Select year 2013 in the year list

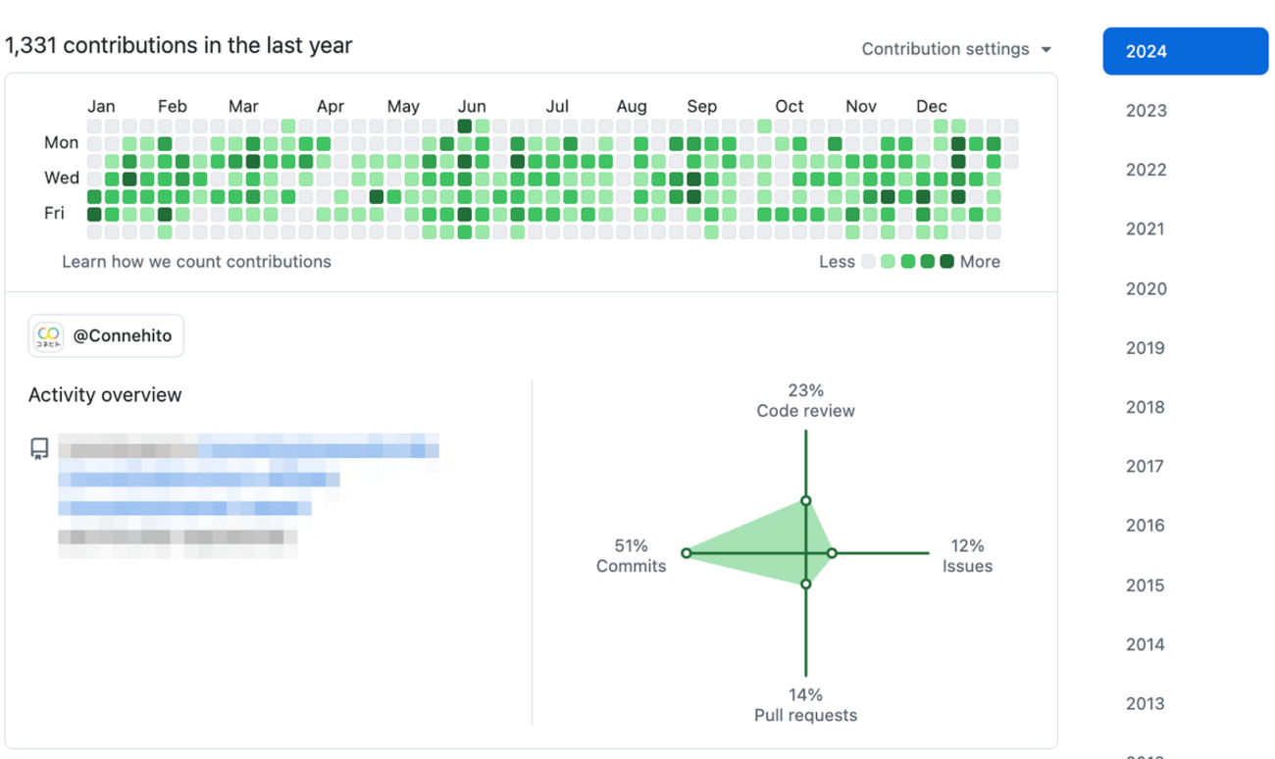click(x=1147, y=703)
